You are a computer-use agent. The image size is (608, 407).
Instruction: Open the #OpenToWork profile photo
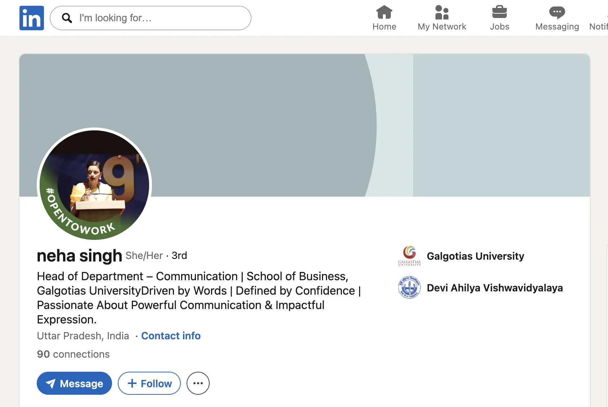pyautogui.click(x=95, y=185)
